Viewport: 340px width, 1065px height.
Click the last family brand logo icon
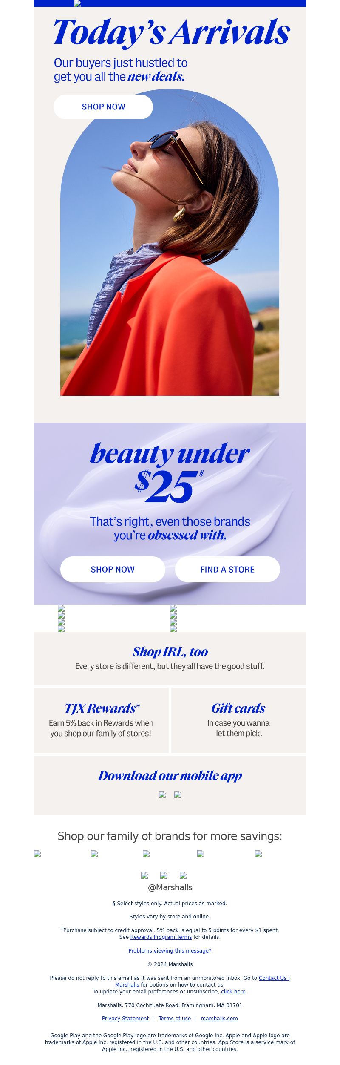(x=258, y=854)
